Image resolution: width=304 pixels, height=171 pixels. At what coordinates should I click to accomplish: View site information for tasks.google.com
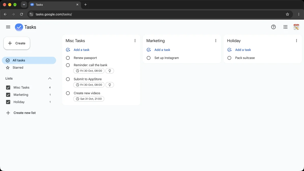point(31,14)
